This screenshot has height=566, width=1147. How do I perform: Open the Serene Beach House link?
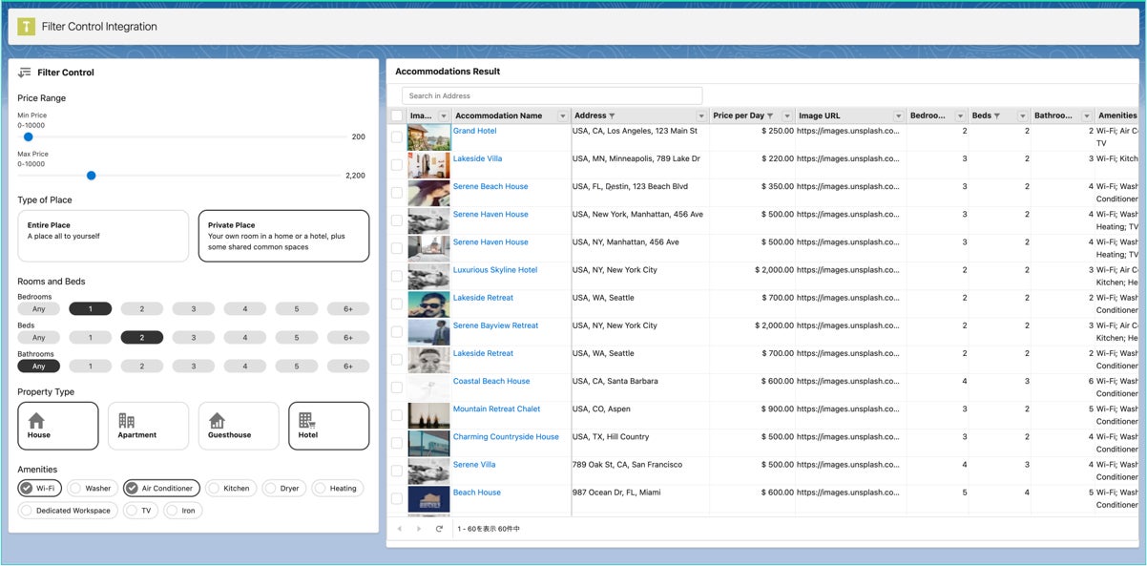(x=490, y=186)
